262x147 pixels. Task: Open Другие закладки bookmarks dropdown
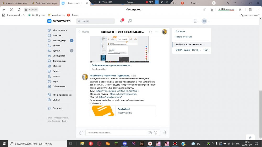250,15
